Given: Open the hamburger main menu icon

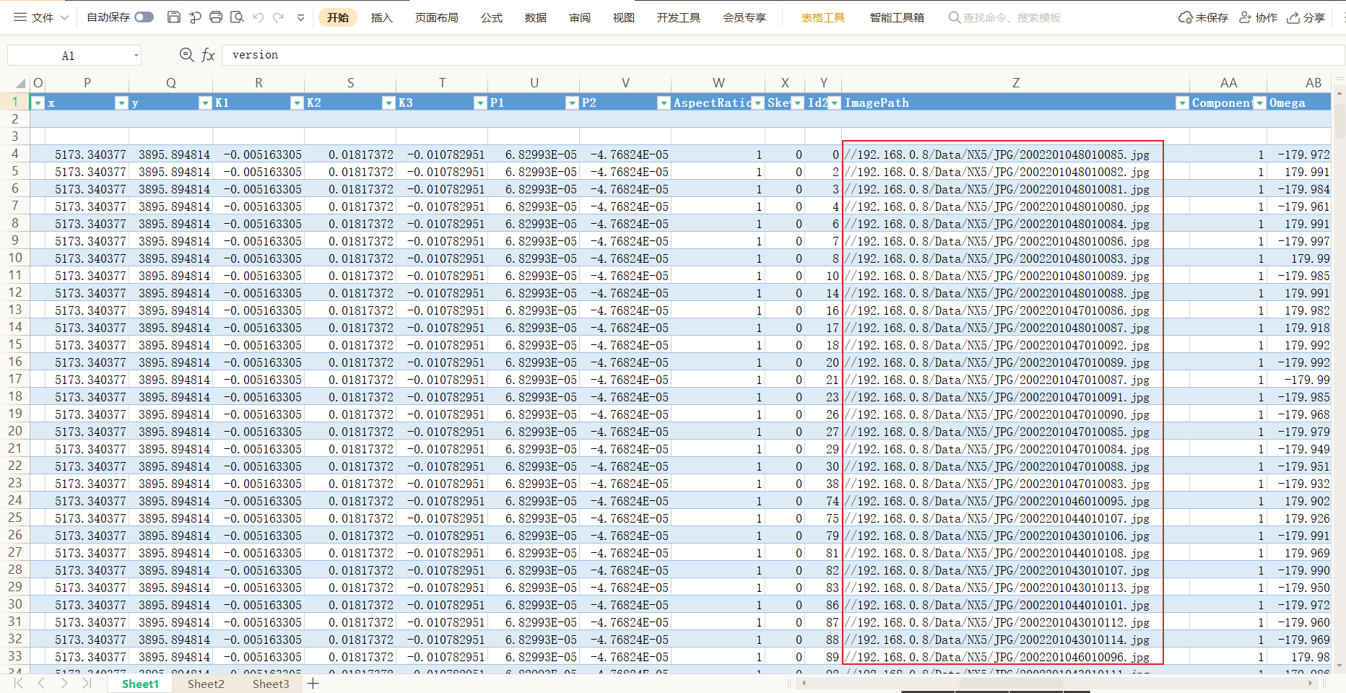Looking at the screenshot, I should [x=20, y=17].
